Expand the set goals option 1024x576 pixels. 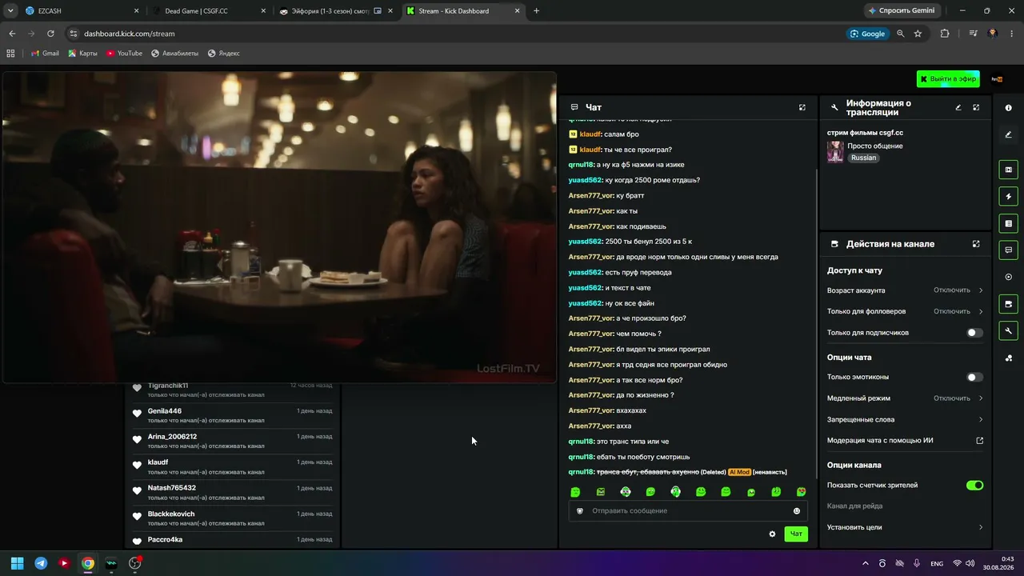click(x=905, y=527)
